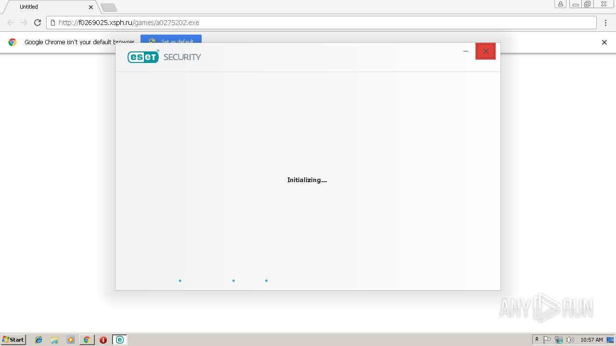Open Windows Explorer from taskbar
The image size is (616, 346).
[x=54, y=340]
